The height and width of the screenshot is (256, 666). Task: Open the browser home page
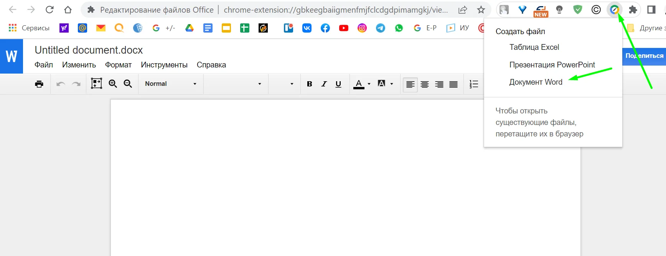coord(68,10)
